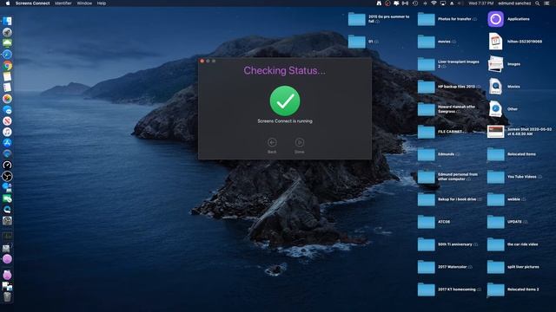The image size is (556, 312).
Task: Select the Bakup for i book drive folder
Action: tap(427, 199)
